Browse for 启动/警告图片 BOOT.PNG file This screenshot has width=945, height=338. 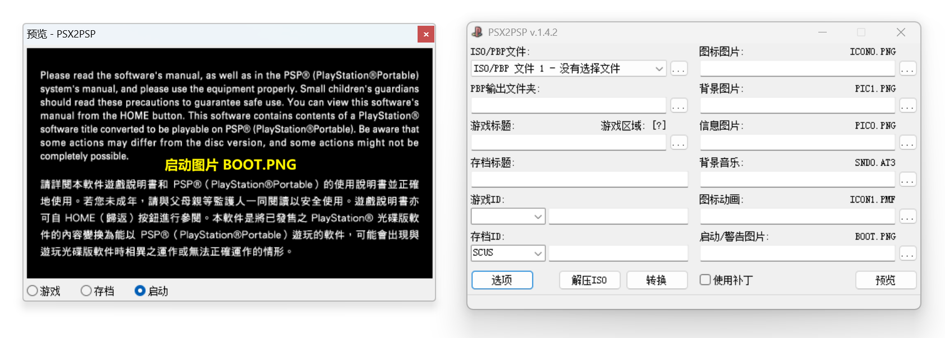point(907,253)
